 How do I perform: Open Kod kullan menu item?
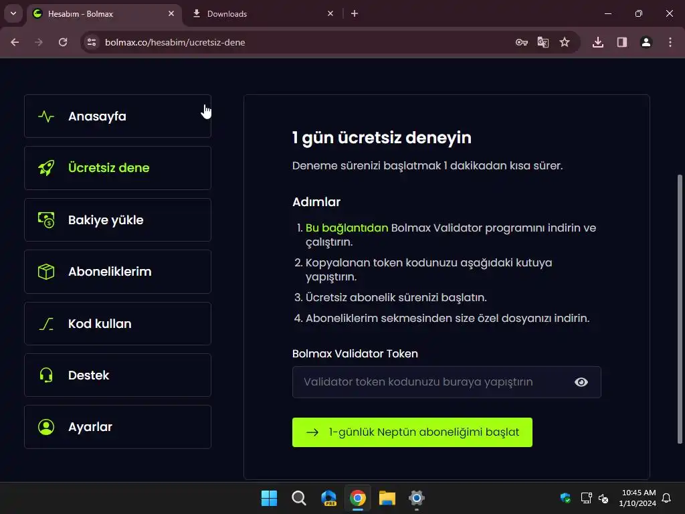pyautogui.click(x=118, y=324)
